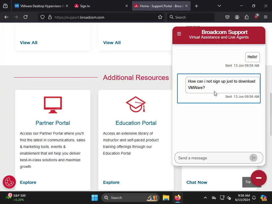Go forward to the next page
Viewport: 272px width, 204px height.
[16, 17]
